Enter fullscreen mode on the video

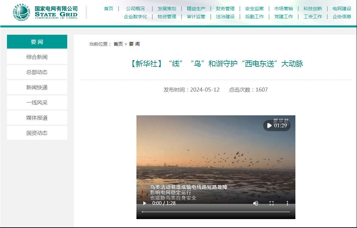pyautogui.click(x=272, y=203)
